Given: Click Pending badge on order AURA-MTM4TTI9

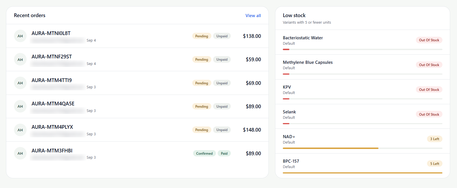Looking at the screenshot, I should (x=202, y=83).
